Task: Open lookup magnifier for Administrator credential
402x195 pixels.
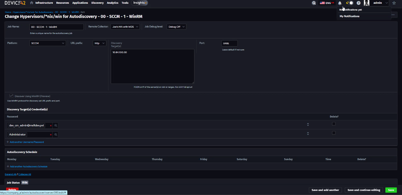Action: (56, 135)
